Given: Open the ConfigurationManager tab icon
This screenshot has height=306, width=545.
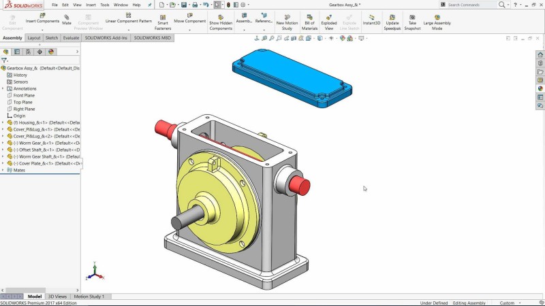Looking at the screenshot, I should 28,52.
